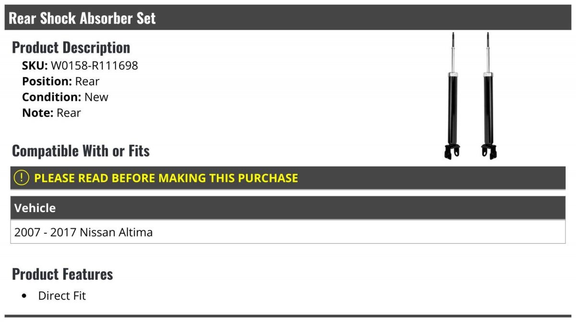Viewport: 576px width, 322px height.
Task: Click the mounting bracket of the left shock
Action: coord(452,151)
